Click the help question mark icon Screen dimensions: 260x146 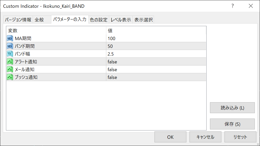233,6
